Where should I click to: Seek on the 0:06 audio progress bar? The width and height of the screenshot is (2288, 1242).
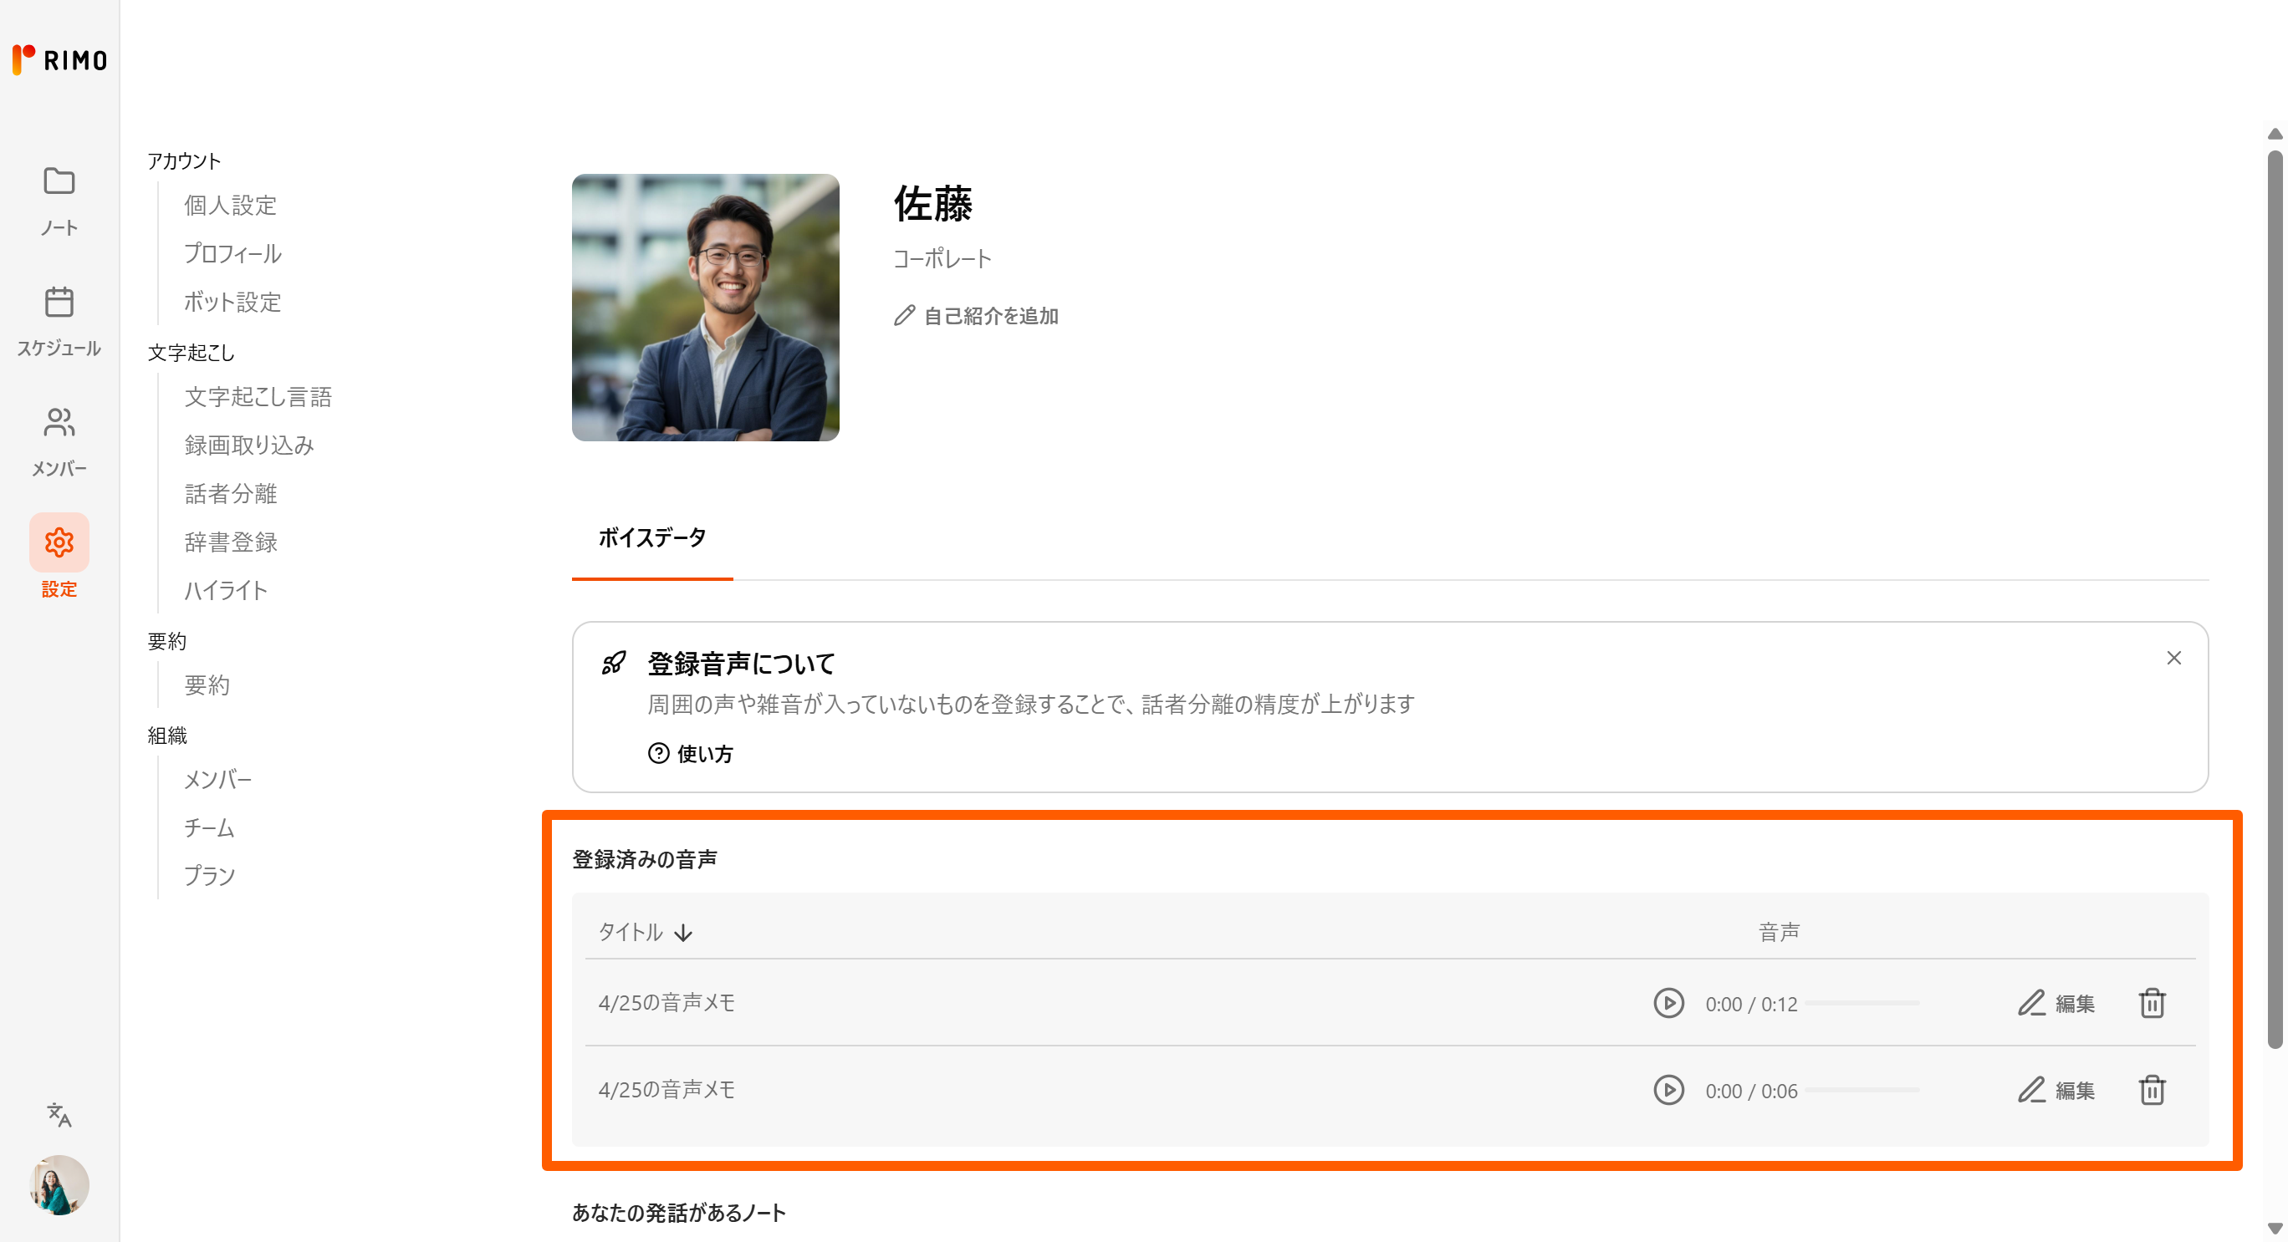[x=1862, y=1090]
